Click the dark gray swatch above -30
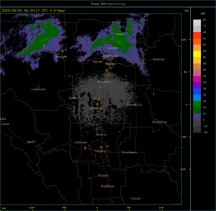 click(197, 129)
